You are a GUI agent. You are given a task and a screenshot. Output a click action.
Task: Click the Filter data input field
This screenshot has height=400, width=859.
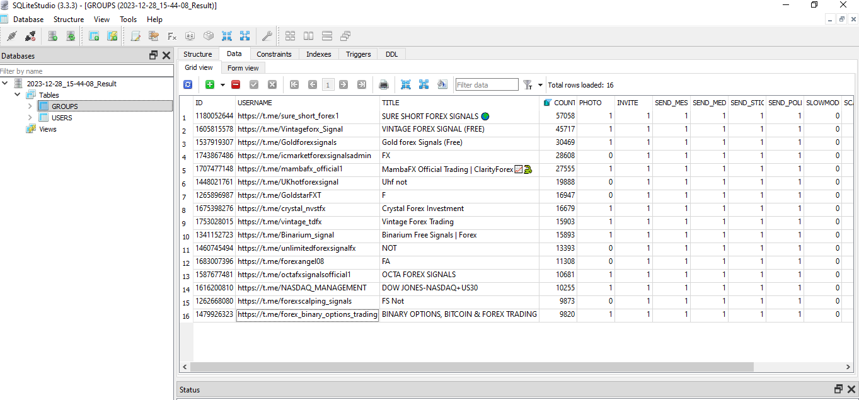(487, 85)
